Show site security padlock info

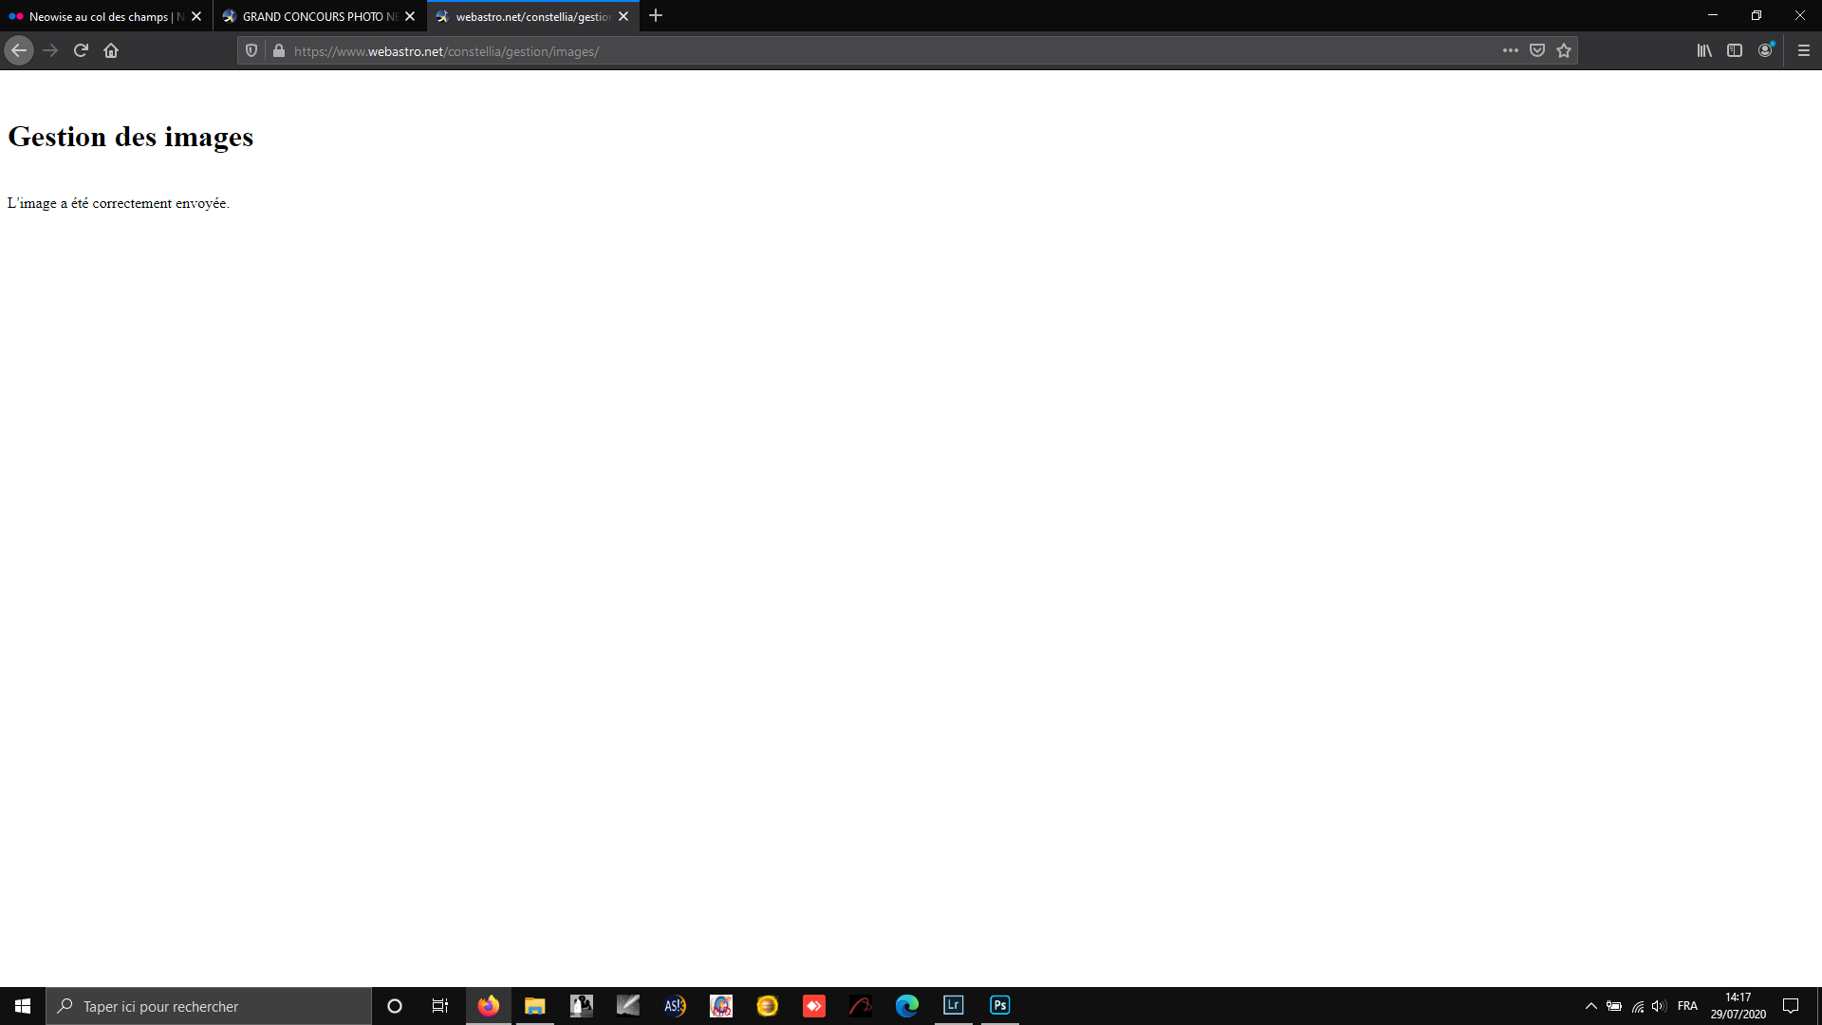(279, 51)
